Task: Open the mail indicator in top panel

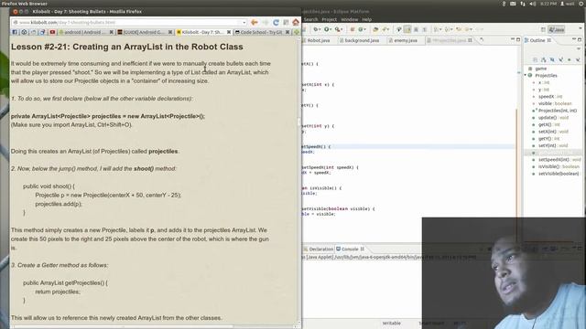Action: 513,4
